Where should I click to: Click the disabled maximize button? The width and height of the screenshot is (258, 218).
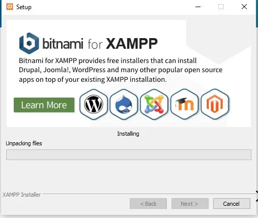pyautogui.click(x=221, y=7)
